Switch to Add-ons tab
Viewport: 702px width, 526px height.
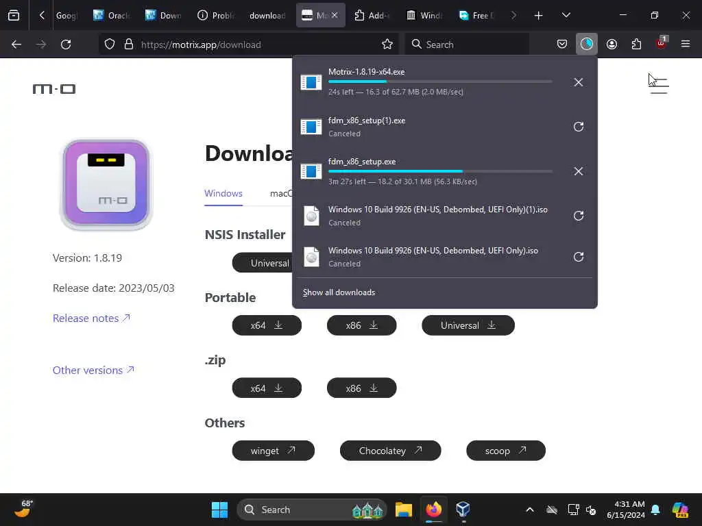372,15
